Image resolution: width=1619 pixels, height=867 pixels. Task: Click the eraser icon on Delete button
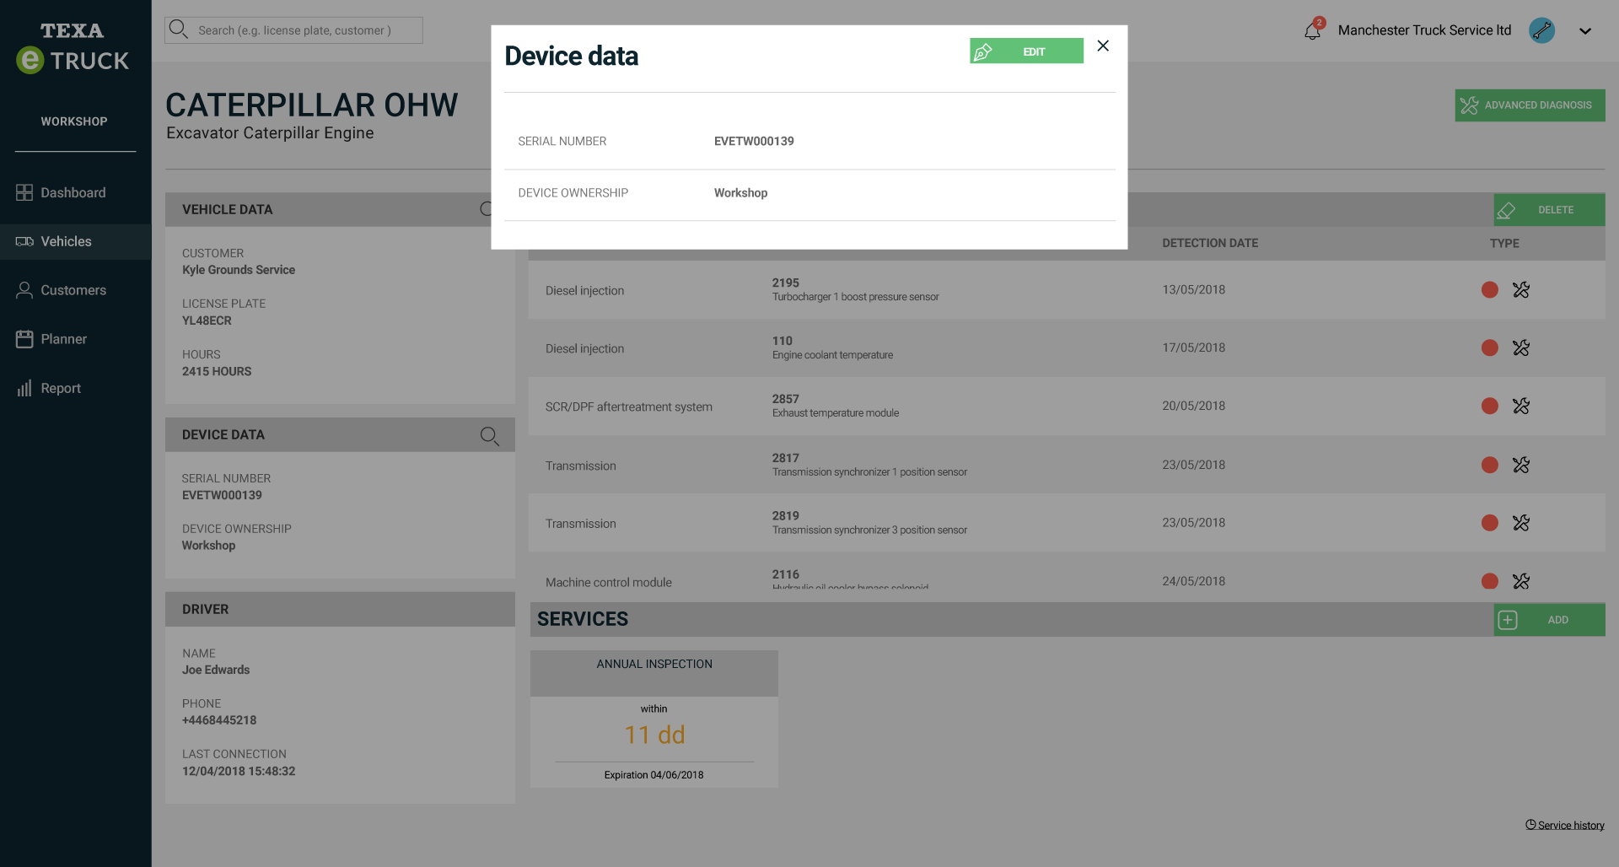pos(1506,210)
